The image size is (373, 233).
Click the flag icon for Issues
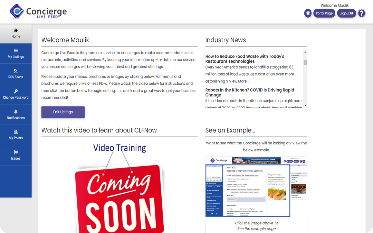(16, 152)
